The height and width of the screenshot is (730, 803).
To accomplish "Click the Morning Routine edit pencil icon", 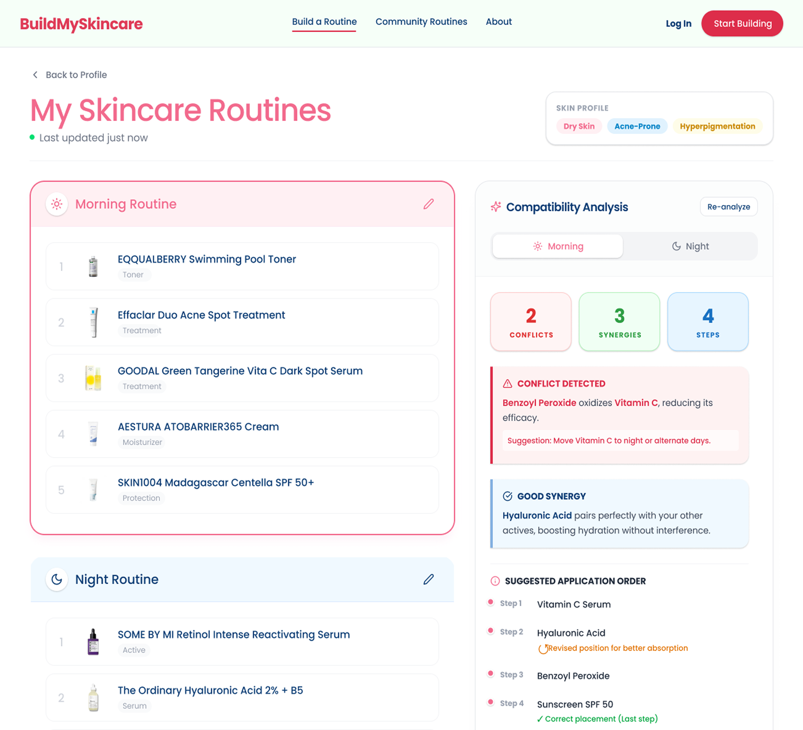I will coord(428,204).
